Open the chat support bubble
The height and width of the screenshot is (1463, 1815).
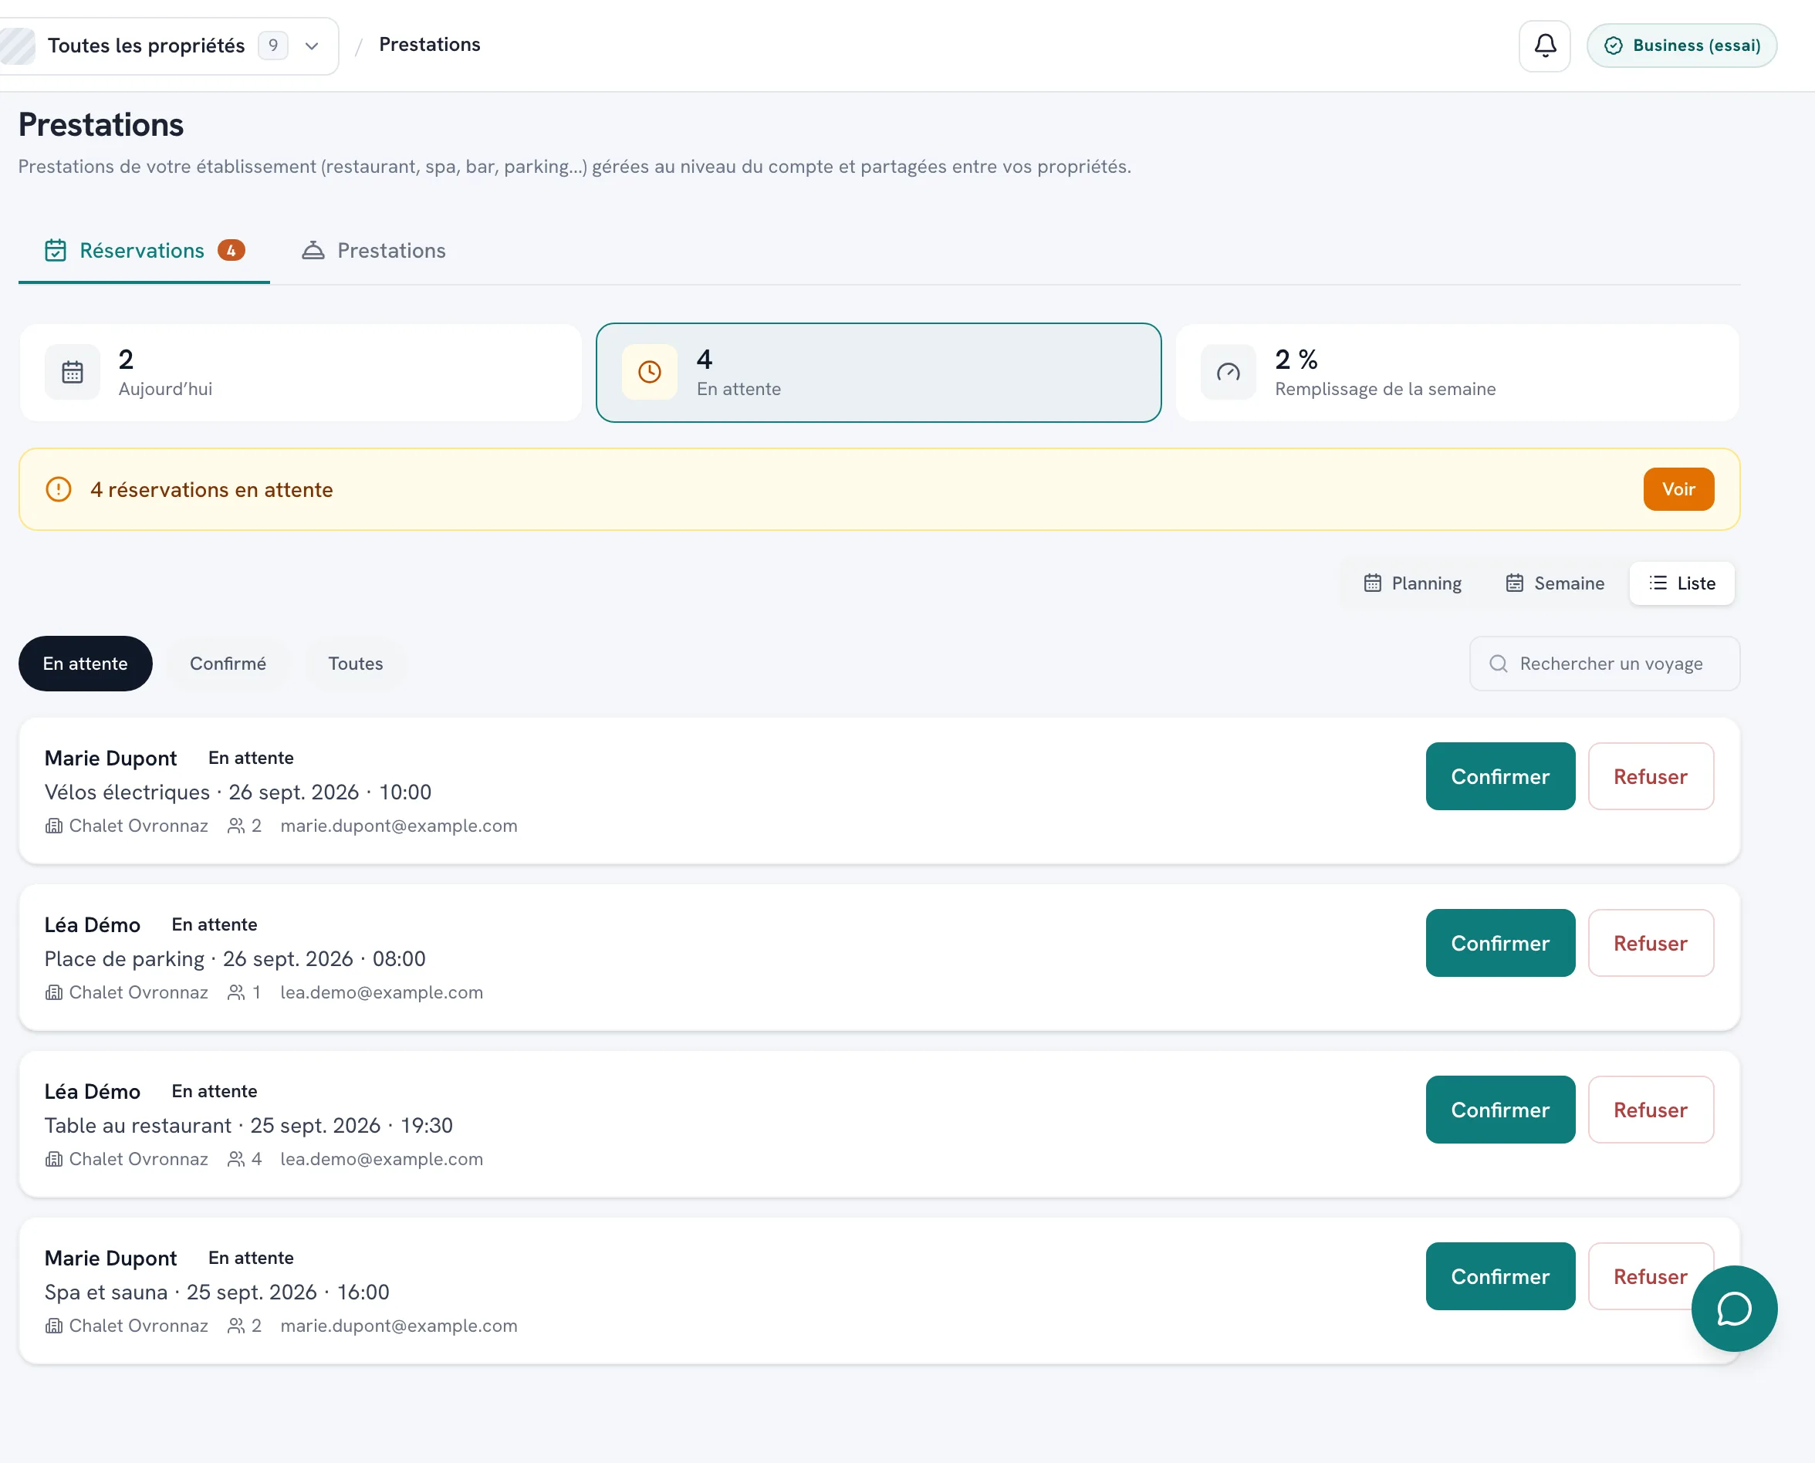[x=1734, y=1308]
